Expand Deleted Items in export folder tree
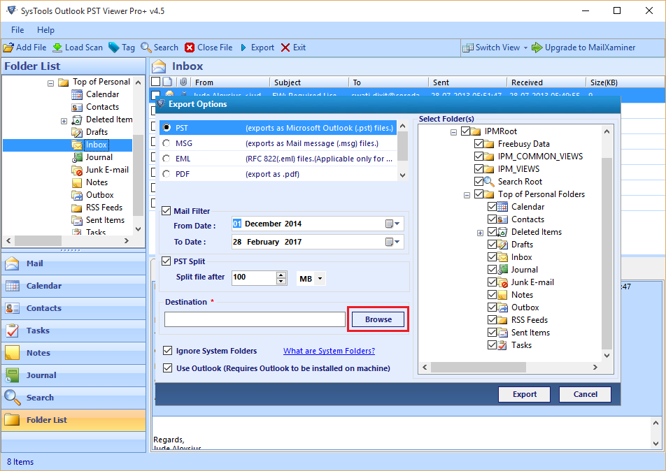Screen dimensions: 666x471 480,233
